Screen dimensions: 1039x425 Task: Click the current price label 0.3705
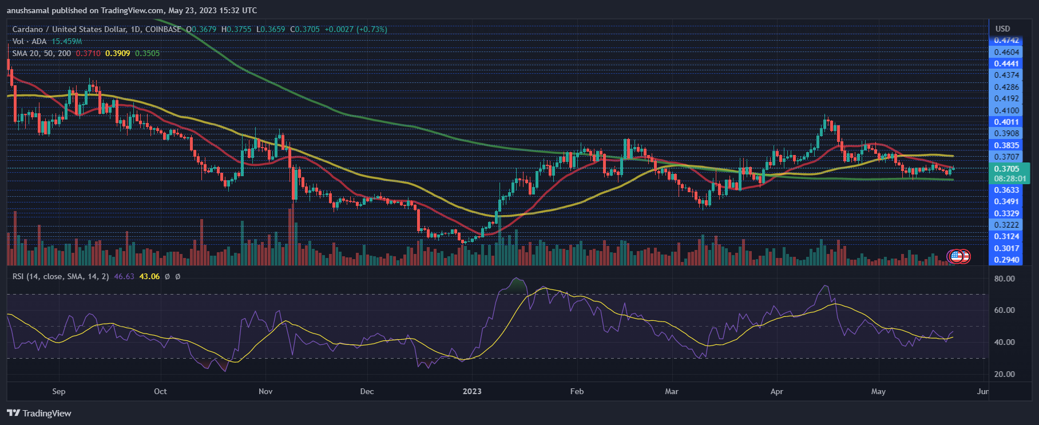pyautogui.click(x=1006, y=169)
